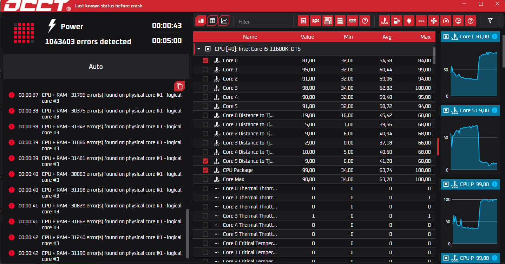Click into the Filter text field
The image size is (505, 264).
click(263, 21)
